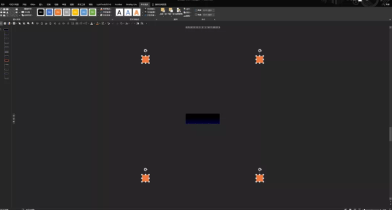Click the font color A icon in quick toolbar

[x=91, y=23]
